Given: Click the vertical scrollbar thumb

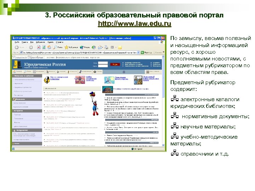Looking at the screenshot, I should 163,78.
